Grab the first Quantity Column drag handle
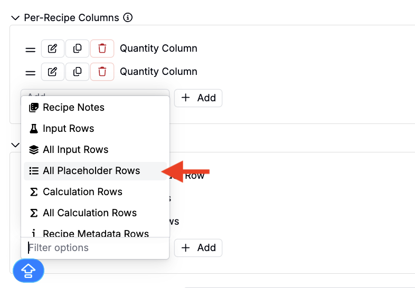This screenshot has width=415, height=288. (x=31, y=50)
